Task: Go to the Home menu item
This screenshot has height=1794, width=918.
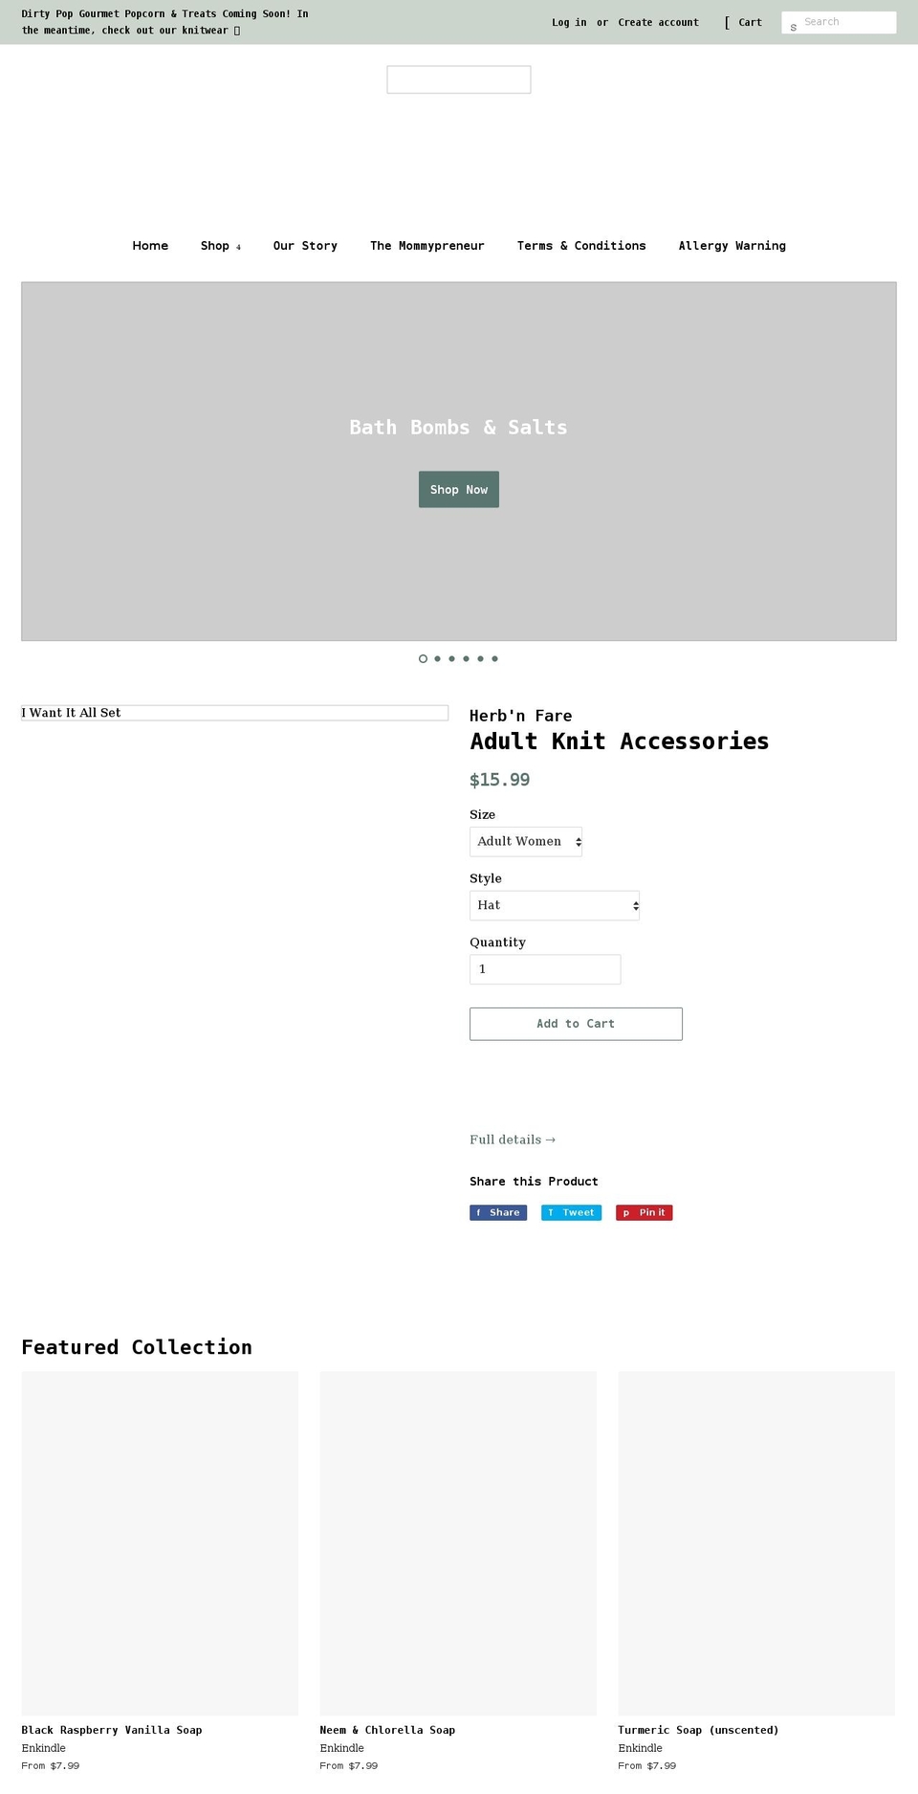Action: click(x=150, y=246)
